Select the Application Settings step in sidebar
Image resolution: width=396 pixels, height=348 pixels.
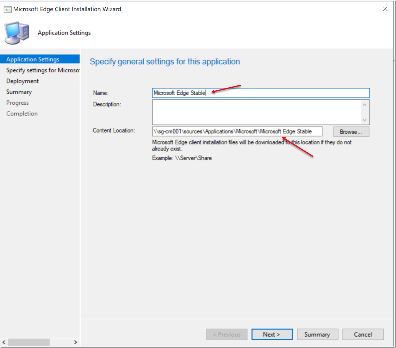33,59
